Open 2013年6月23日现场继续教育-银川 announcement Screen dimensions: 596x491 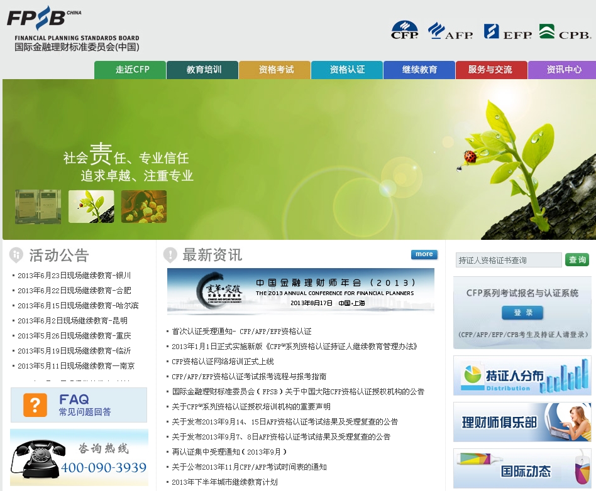[x=74, y=275]
